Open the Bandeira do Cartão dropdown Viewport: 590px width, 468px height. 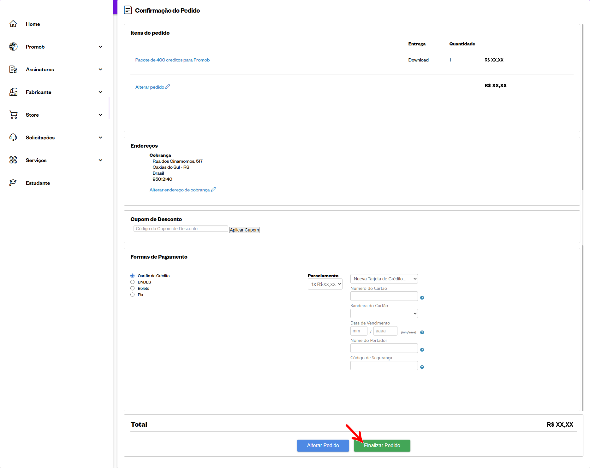tap(384, 313)
